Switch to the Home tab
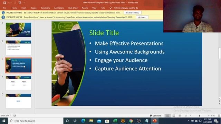The height and width of the screenshot is (124, 221). (x=15, y=8)
